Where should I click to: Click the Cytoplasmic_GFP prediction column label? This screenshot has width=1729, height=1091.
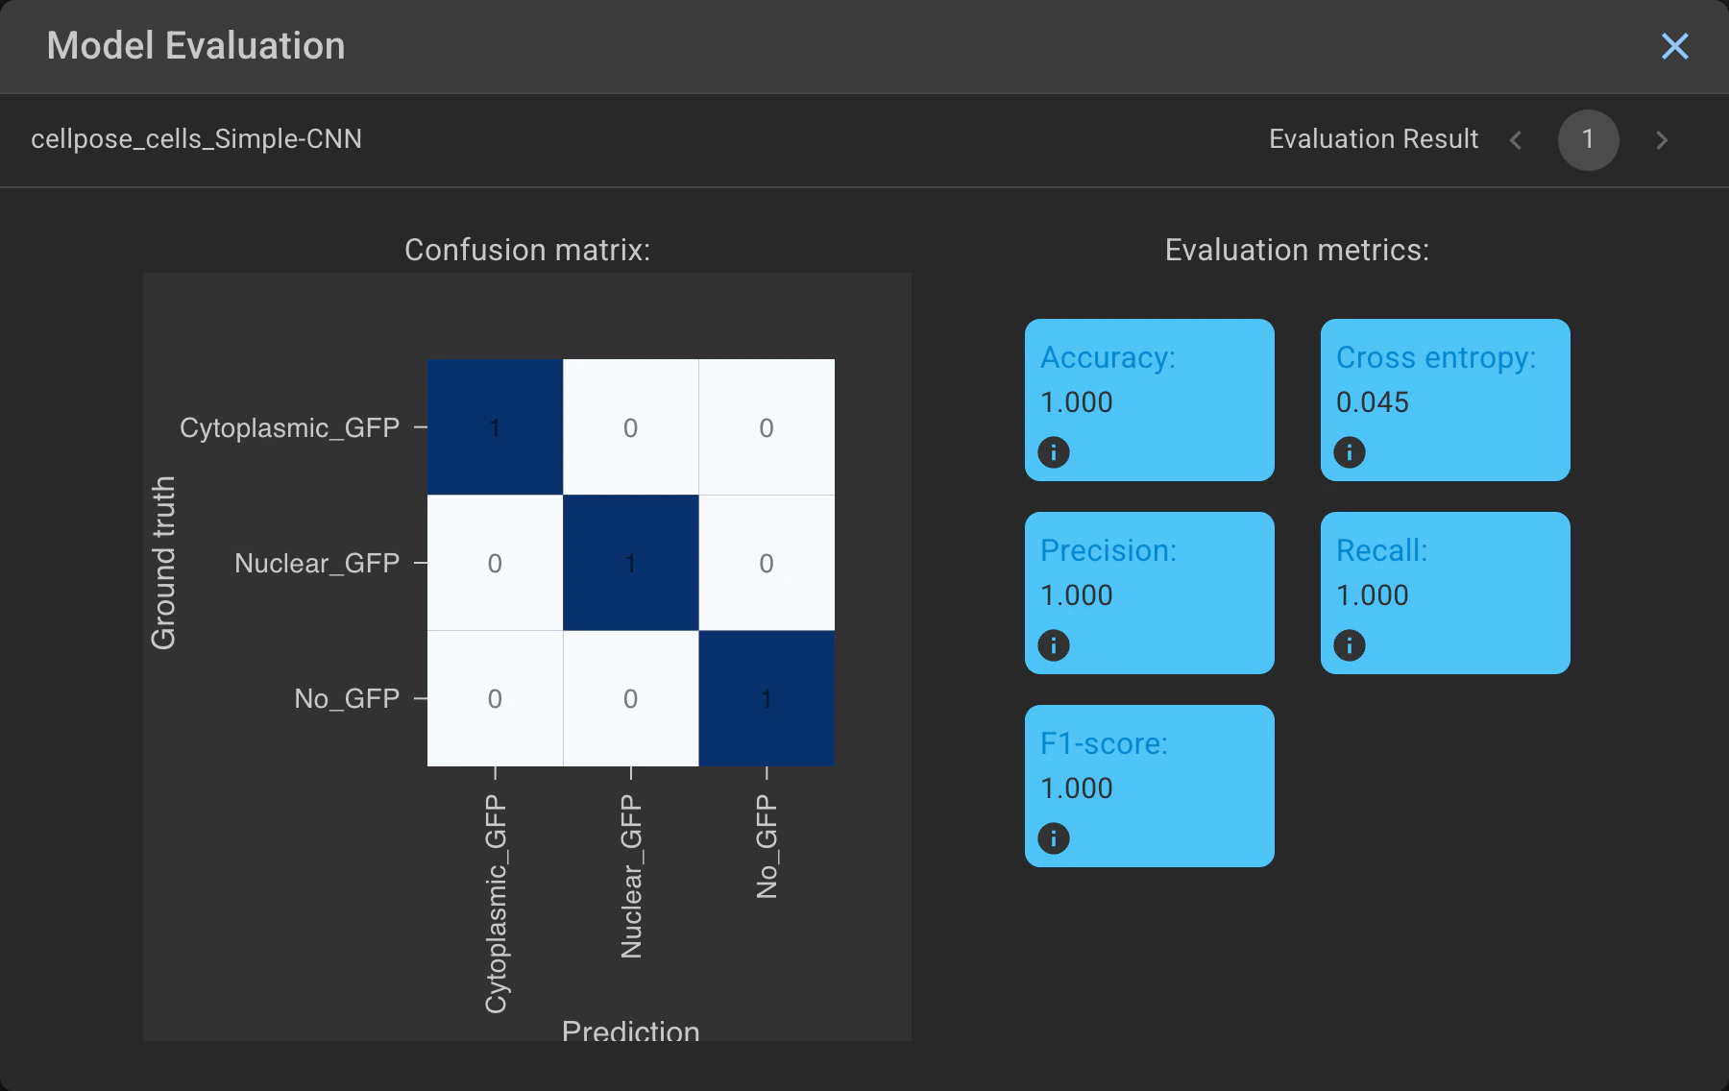pos(496,904)
